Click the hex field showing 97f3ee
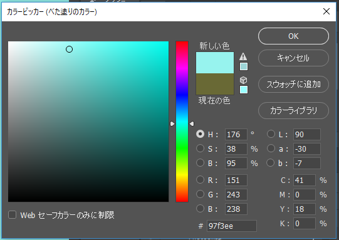The width and height of the screenshot is (339, 240). point(232,226)
